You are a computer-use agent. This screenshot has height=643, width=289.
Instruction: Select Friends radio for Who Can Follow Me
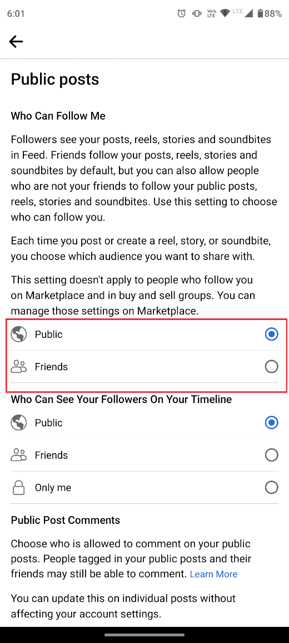pos(271,367)
